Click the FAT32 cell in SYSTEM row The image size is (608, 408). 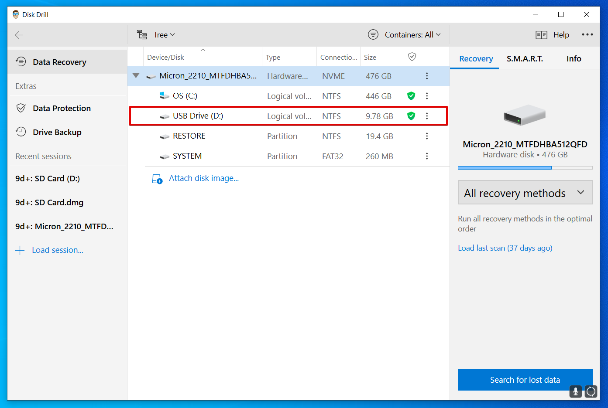333,156
